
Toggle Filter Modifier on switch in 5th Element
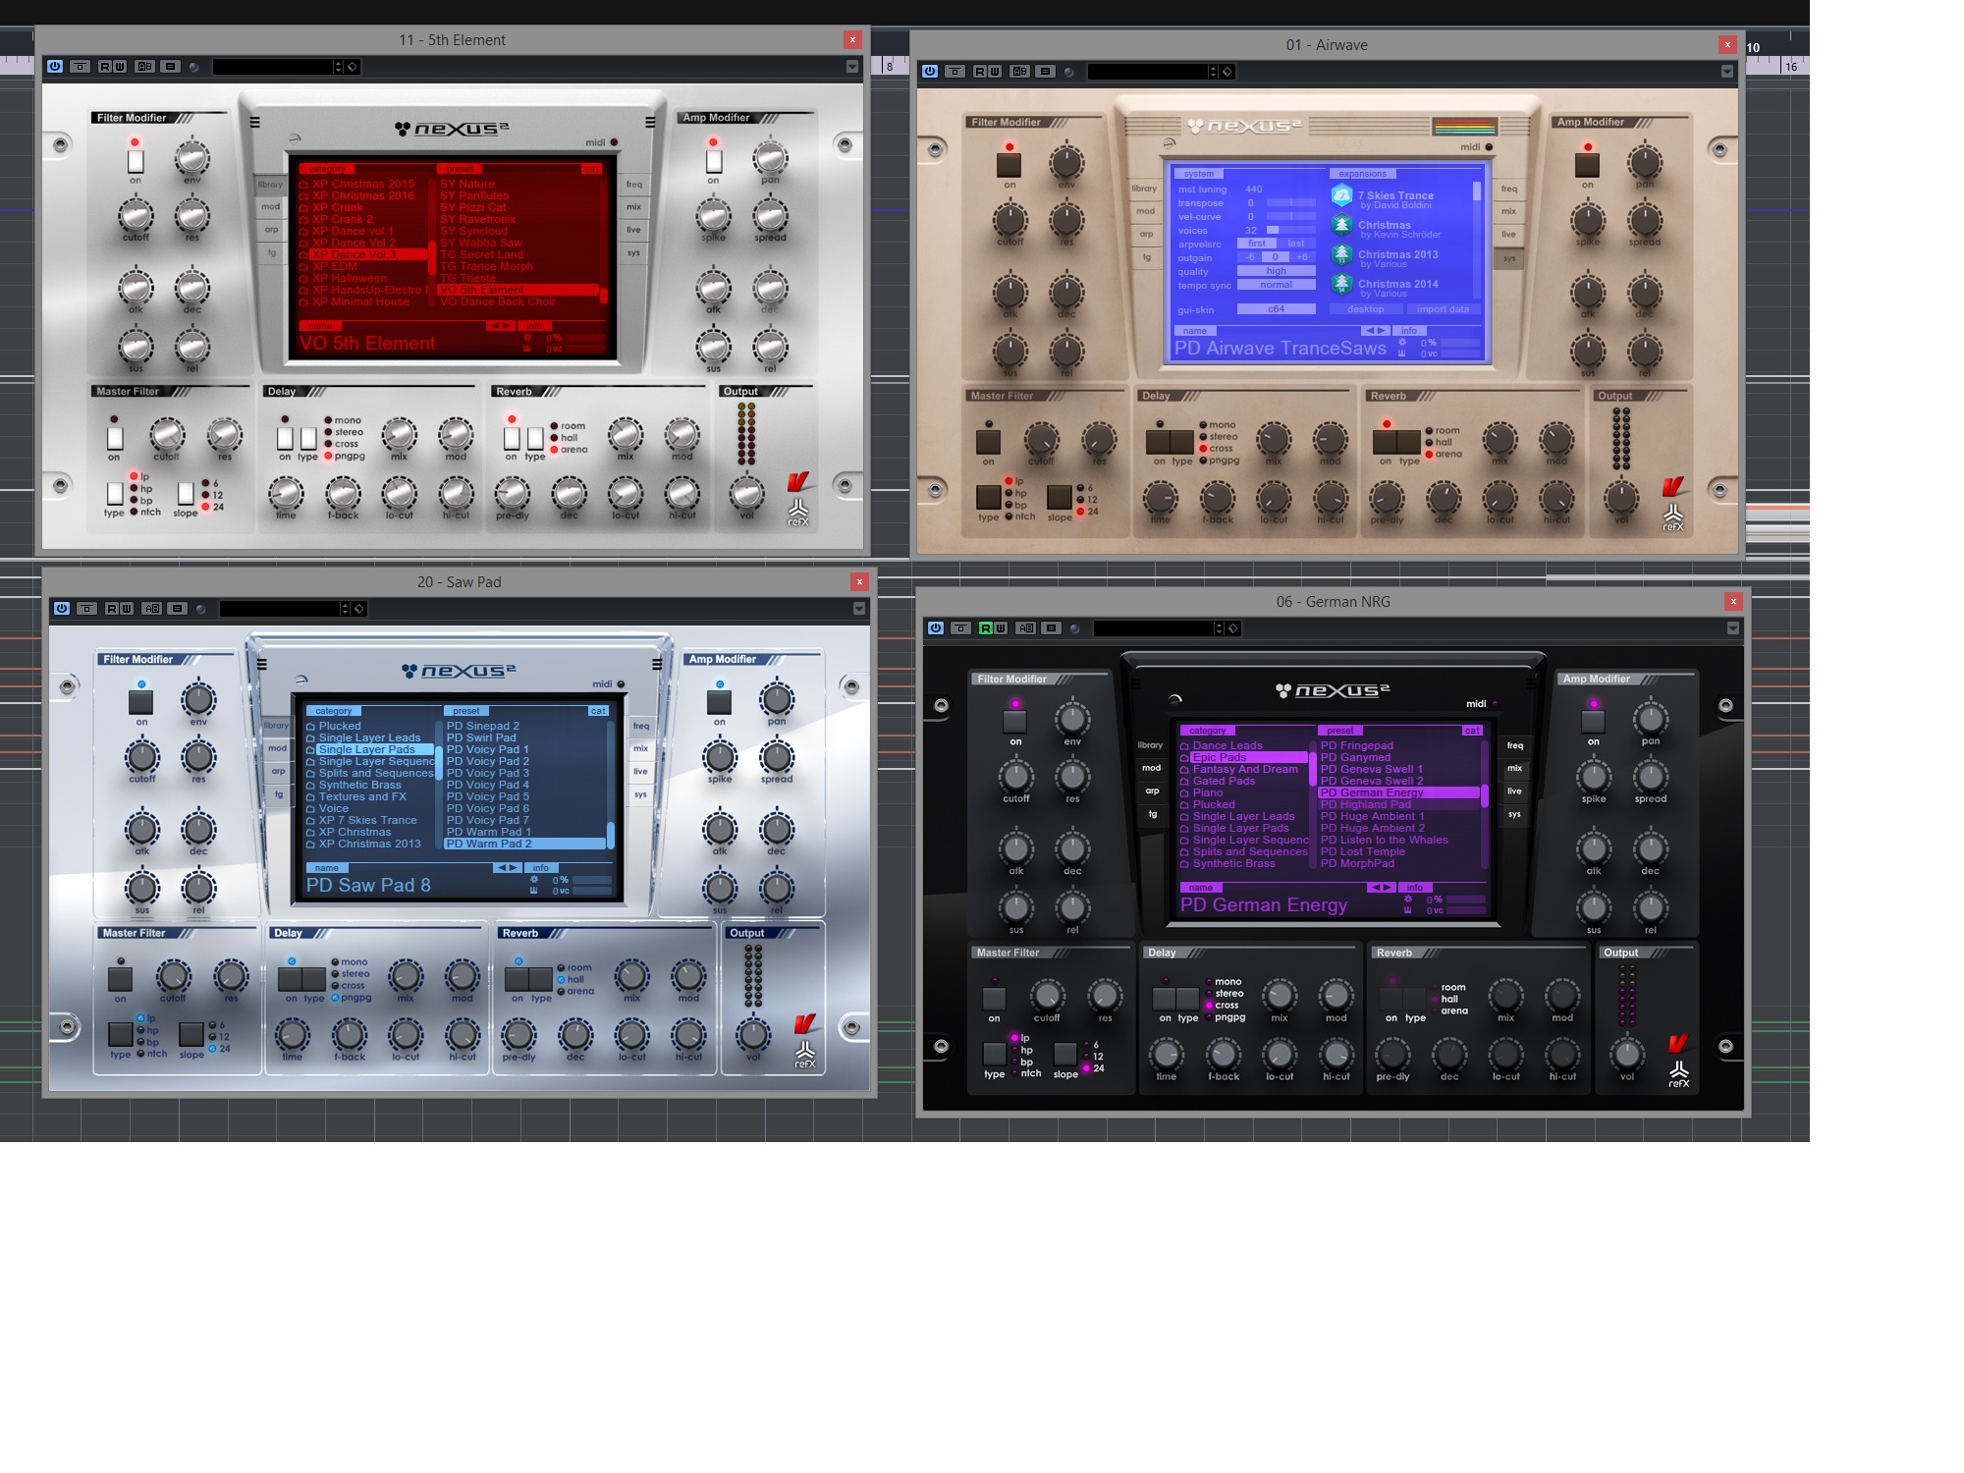[136, 161]
